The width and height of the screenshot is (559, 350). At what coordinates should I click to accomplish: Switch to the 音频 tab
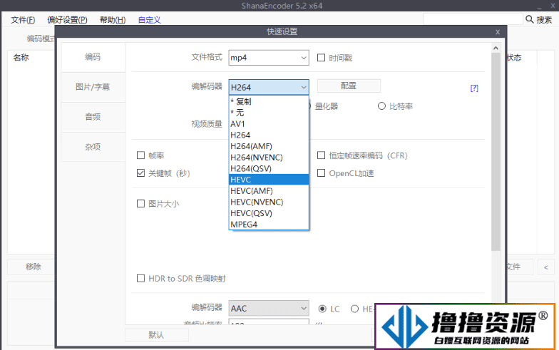(x=93, y=117)
